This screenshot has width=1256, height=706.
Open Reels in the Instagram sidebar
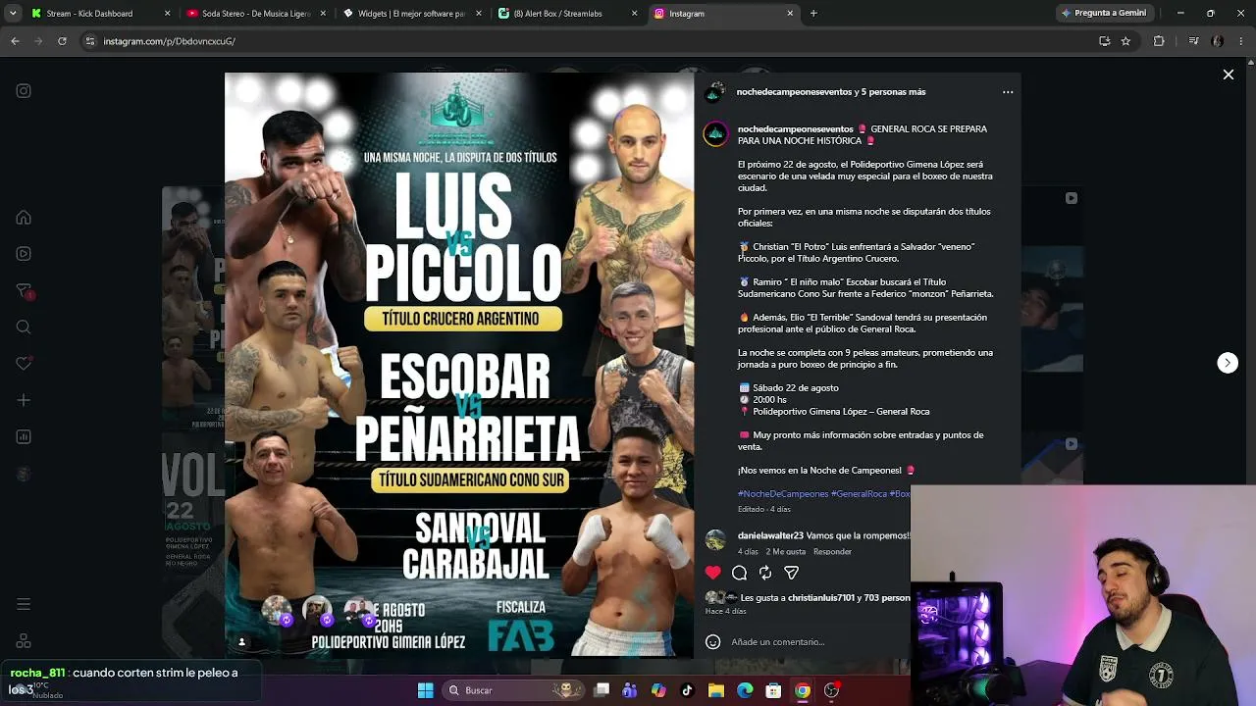pyautogui.click(x=24, y=254)
